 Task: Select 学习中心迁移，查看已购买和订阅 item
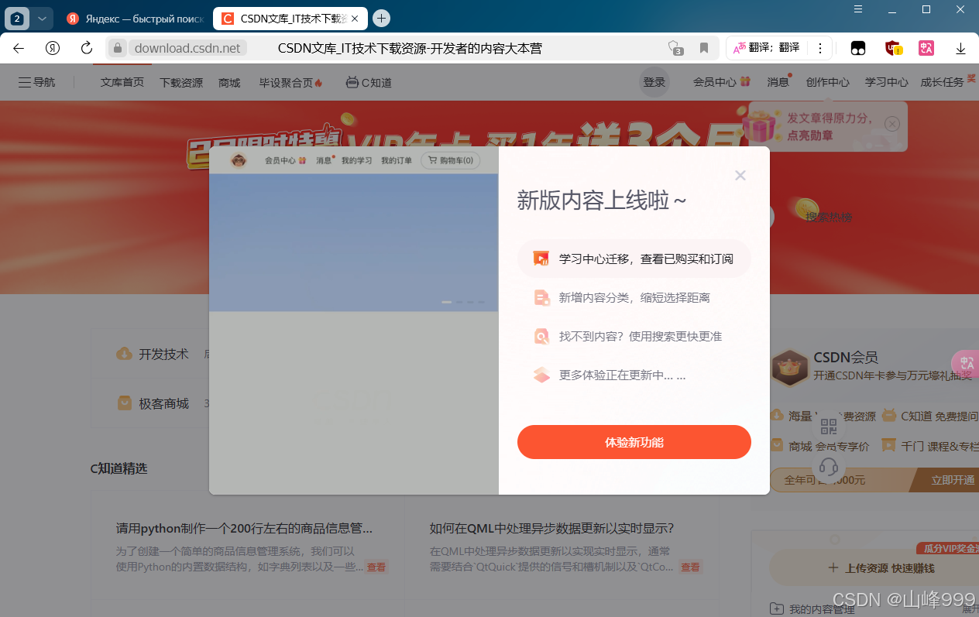[x=634, y=259]
